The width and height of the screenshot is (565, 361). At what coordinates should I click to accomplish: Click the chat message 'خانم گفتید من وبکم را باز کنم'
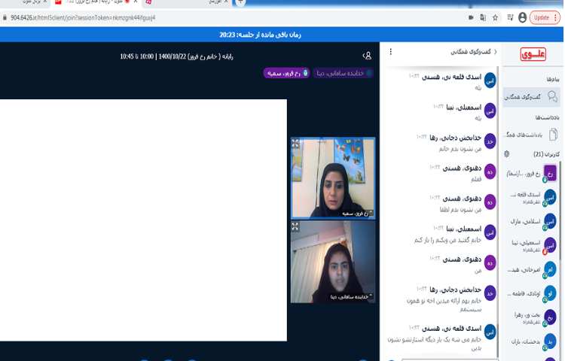(448, 240)
